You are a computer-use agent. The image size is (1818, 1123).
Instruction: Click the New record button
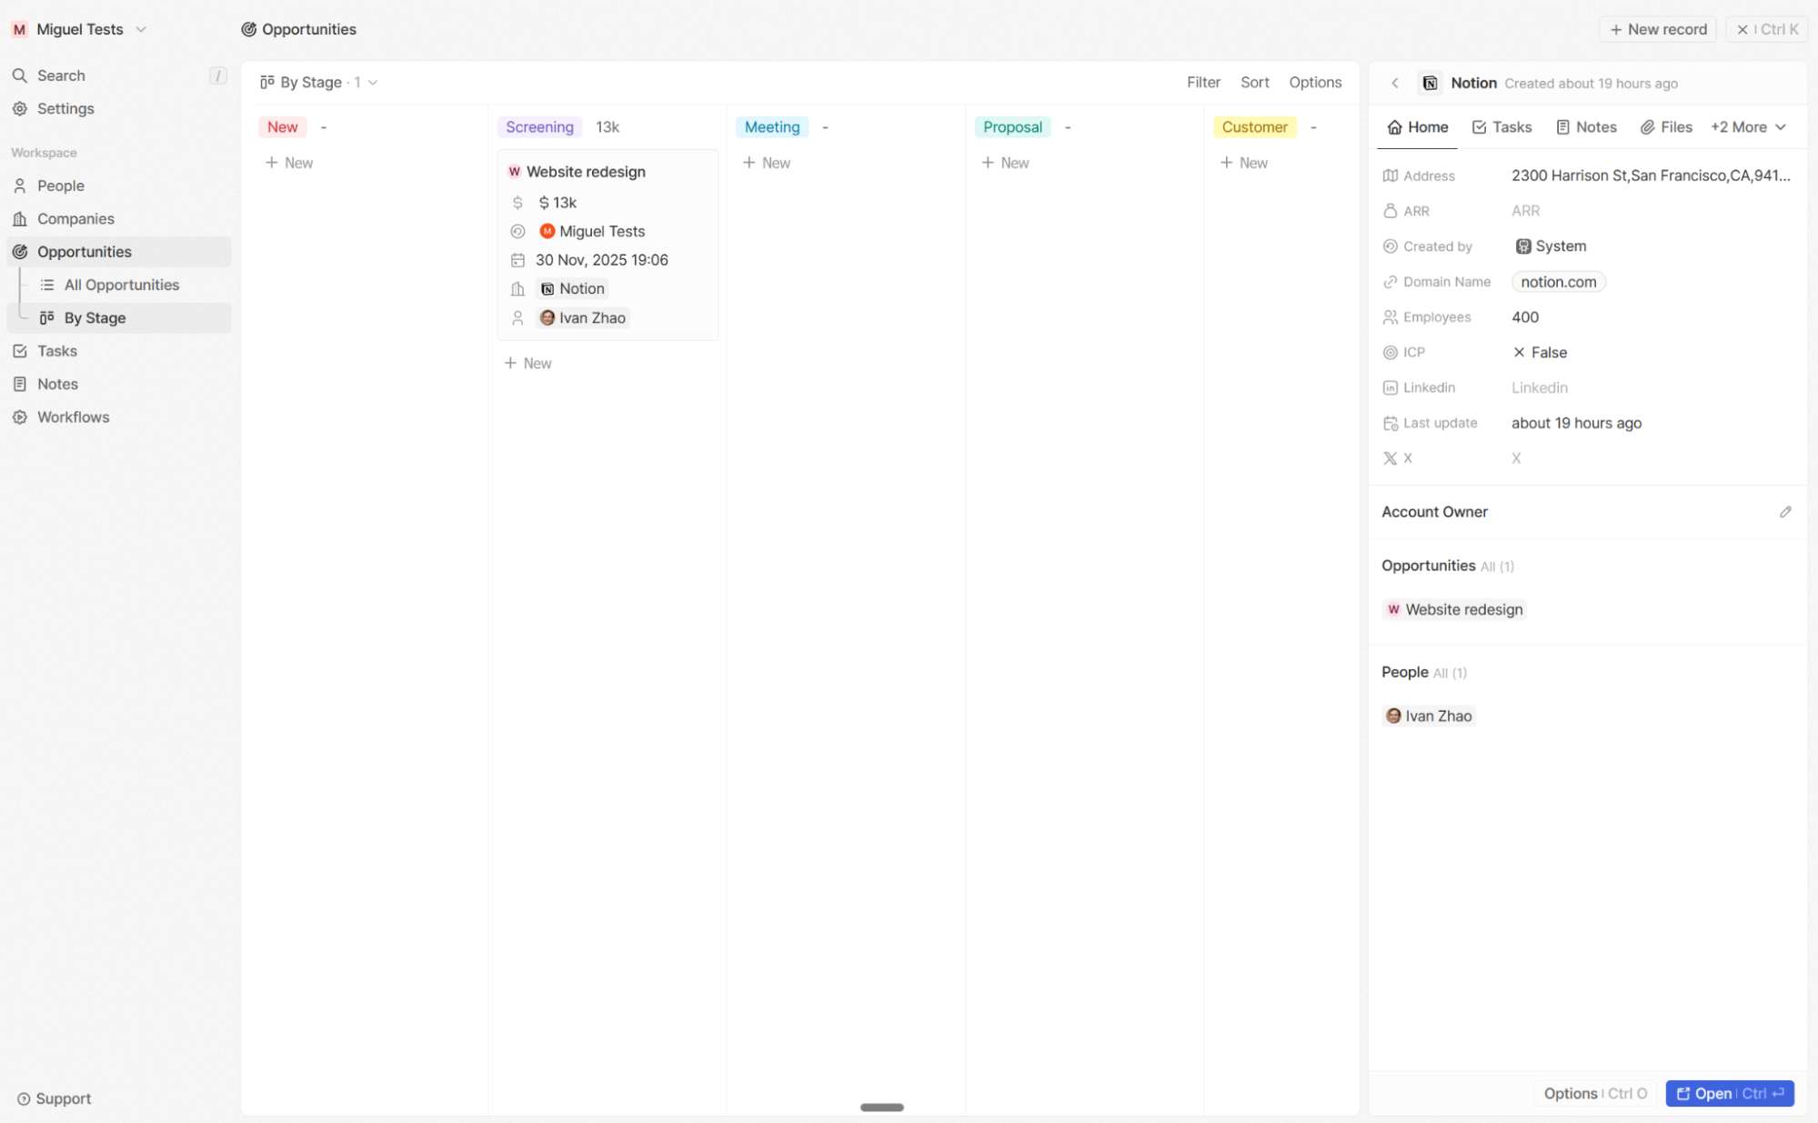(x=1657, y=29)
